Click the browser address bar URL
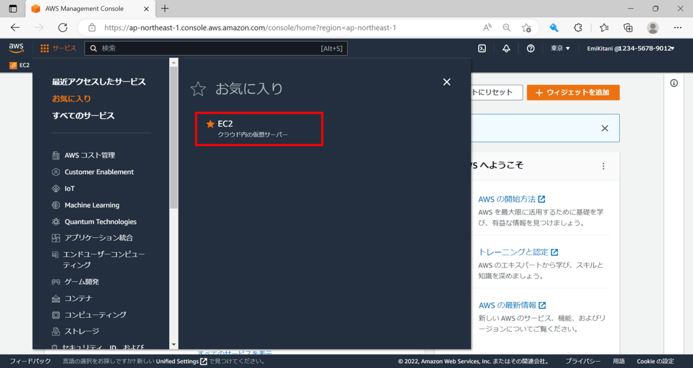The image size is (693, 368). pos(250,28)
